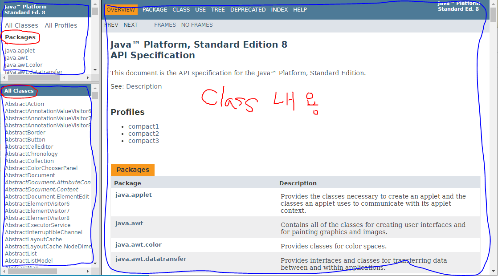Open the AbstractAnnotationValueVisitor7 class
Viewport: 498px width, 276px height.
point(48,118)
